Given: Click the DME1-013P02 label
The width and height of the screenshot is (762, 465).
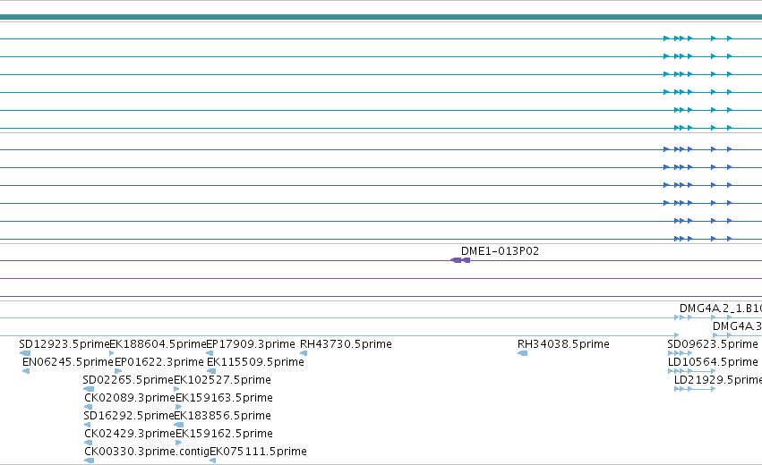Looking at the screenshot, I should 500,251.
